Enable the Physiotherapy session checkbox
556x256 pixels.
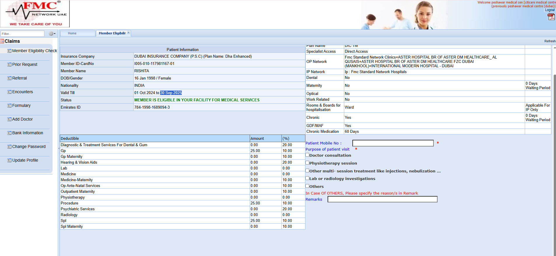(307, 163)
